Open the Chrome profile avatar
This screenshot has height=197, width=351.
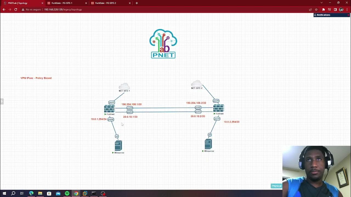341,9
